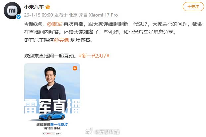Click the magnifier icon in the poster search pill

[60, 134]
